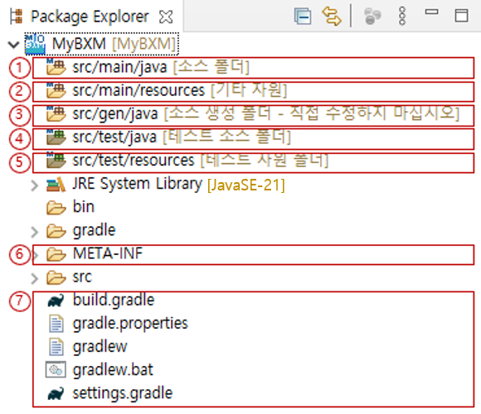Select src/test/java test source folder
Image resolution: width=481 pixels, height=414 pixels.
pyautogui.click(x=182, y=137)
